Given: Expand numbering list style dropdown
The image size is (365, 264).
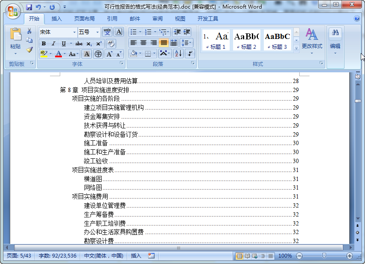Looking at the screenshot, I should [155, 32].
